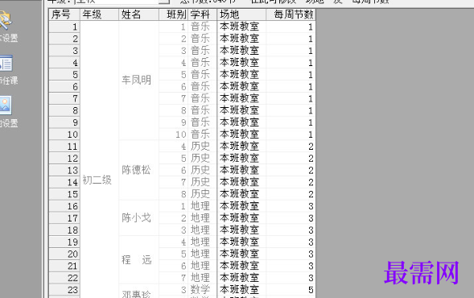Image resolution: width=474 pixels, height=298 pixels.
Task: Click class number 3 in row 23
Action: [174, 290]
